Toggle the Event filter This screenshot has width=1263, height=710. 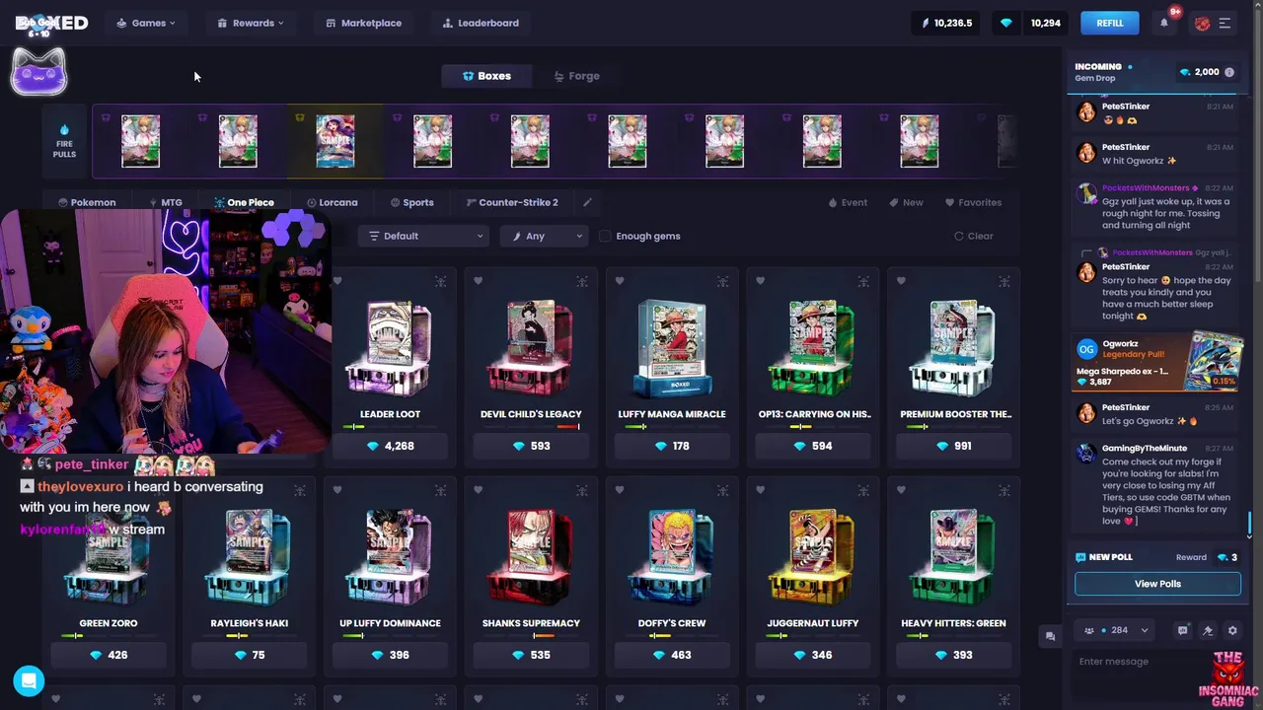tap(849, 202)
